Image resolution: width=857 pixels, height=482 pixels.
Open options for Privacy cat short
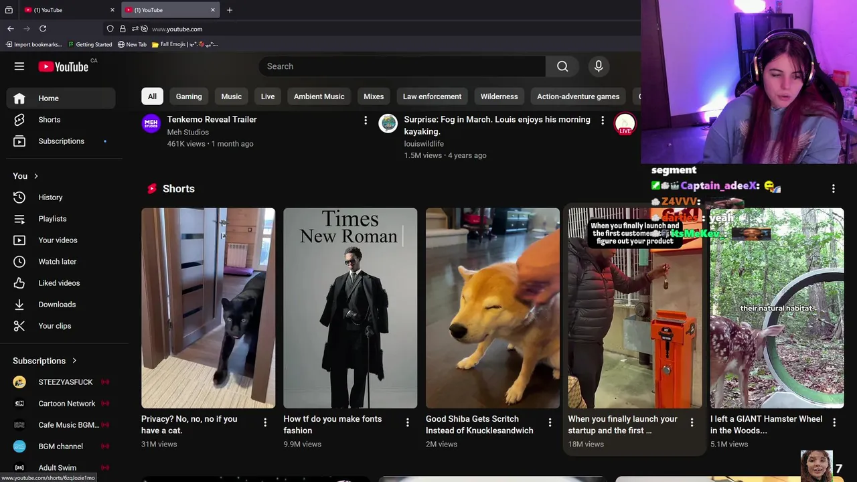tap(265, 422)
